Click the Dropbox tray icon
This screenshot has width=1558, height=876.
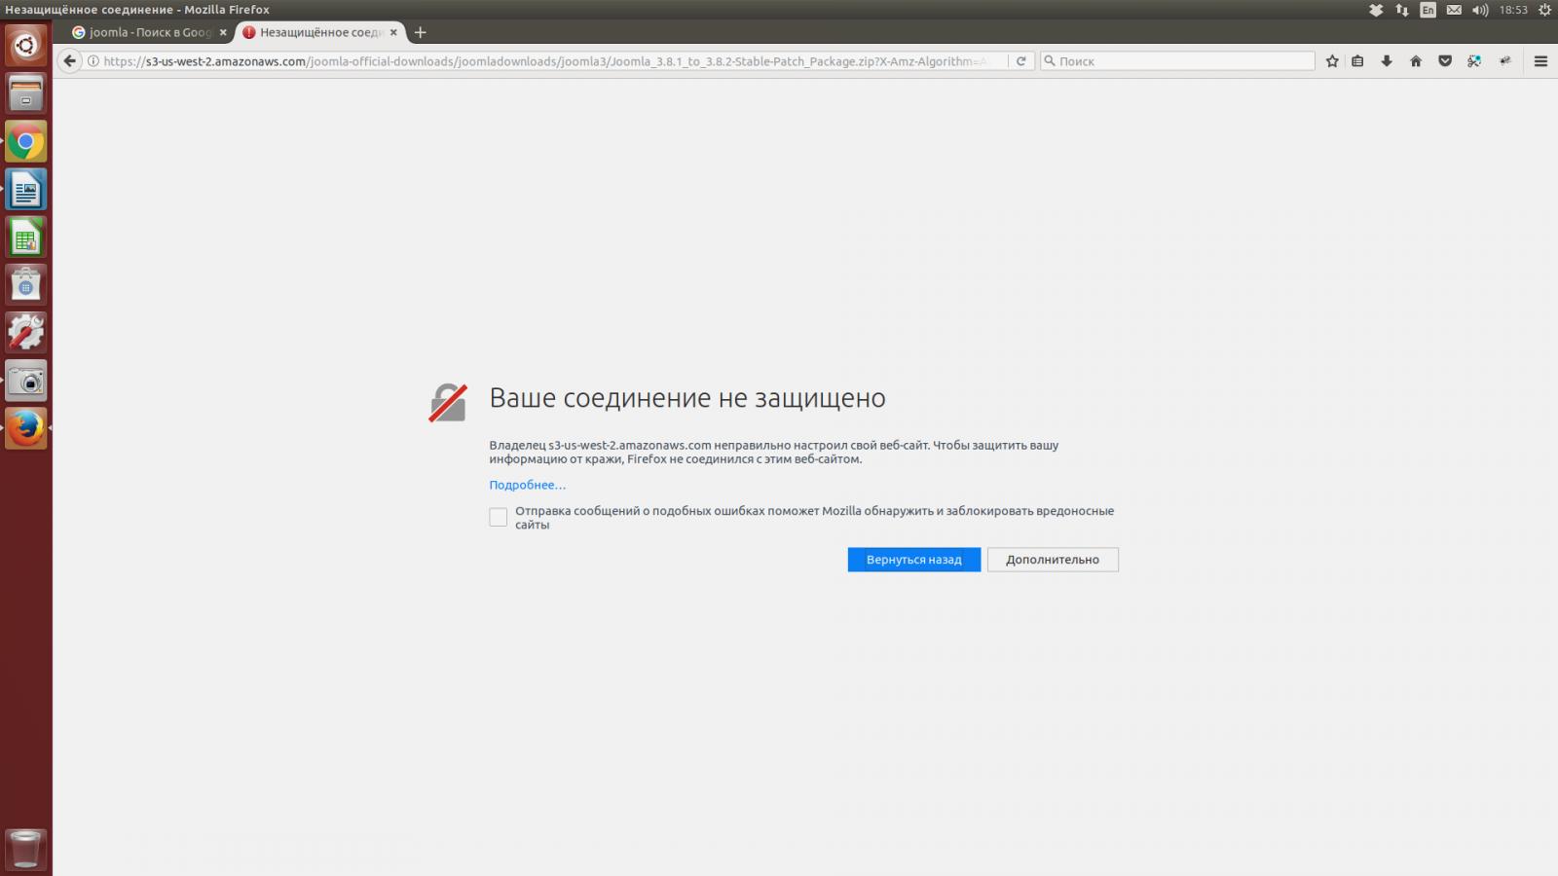[x=1376, y=10]
